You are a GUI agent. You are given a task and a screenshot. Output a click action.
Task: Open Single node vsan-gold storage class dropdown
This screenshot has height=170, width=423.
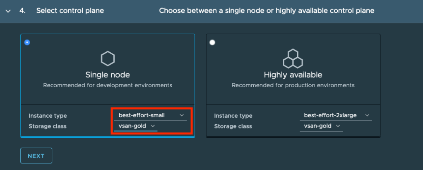[x=135, y=126]
